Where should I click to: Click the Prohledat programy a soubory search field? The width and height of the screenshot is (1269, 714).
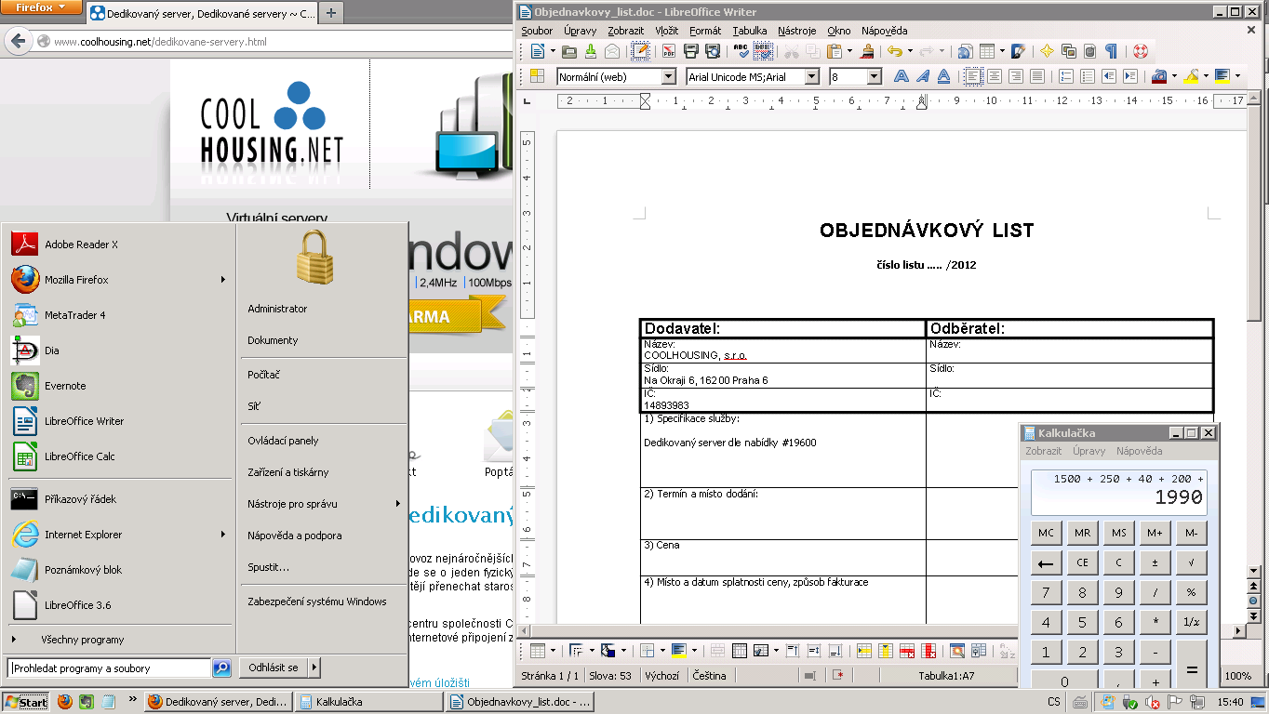pos(109,668)
